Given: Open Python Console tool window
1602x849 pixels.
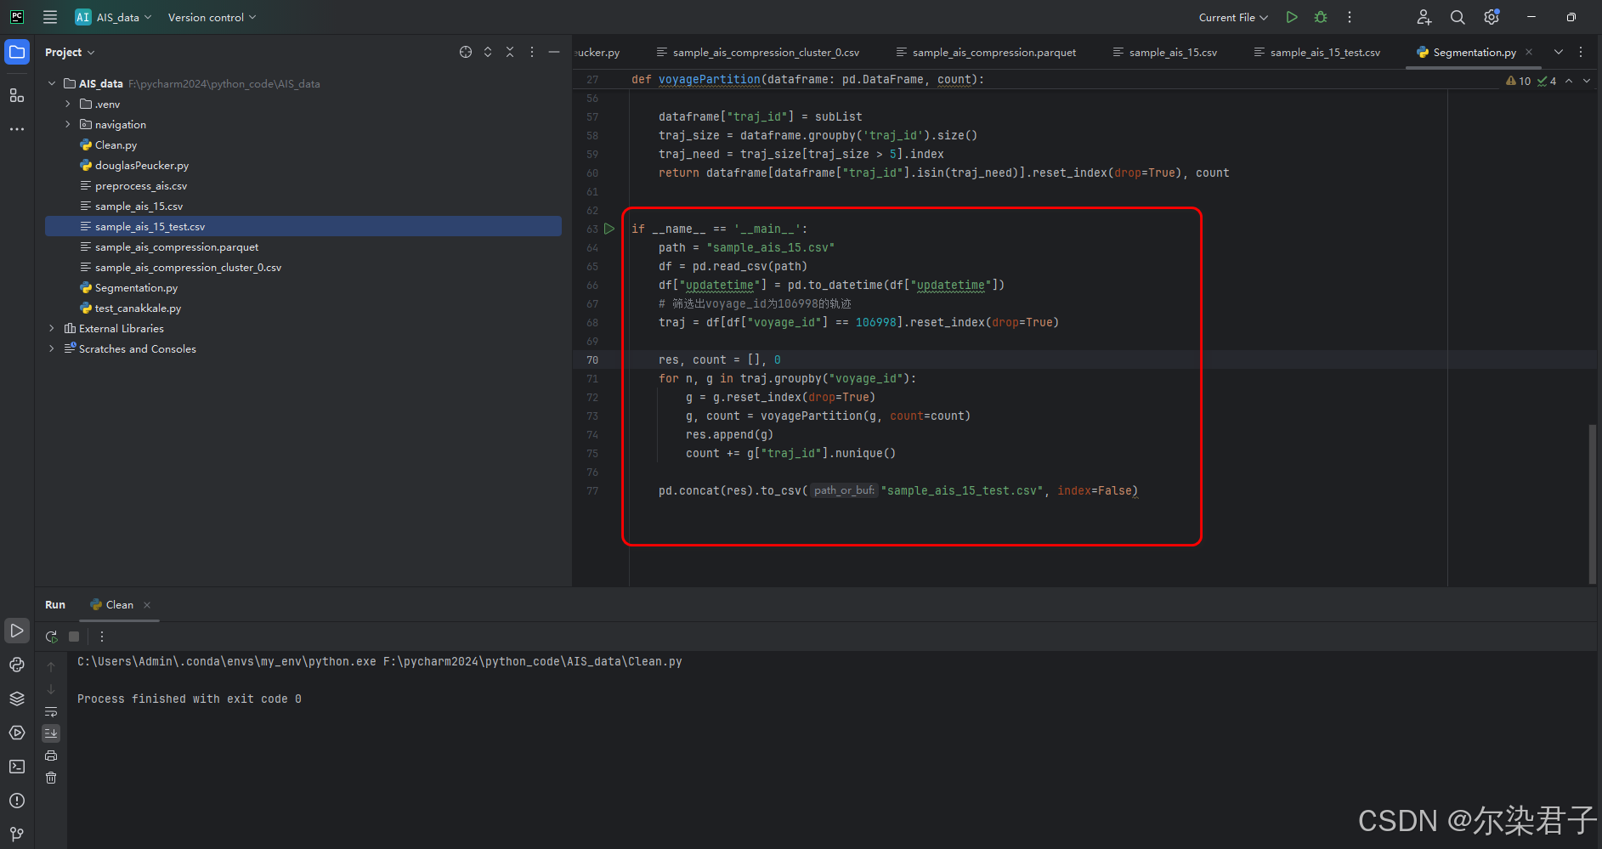Looking at the screenshot, I should coord(17,665).
